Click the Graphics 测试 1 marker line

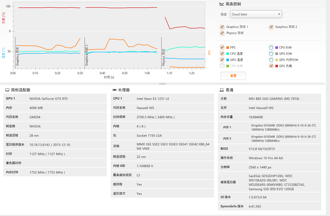coord(15,52)
